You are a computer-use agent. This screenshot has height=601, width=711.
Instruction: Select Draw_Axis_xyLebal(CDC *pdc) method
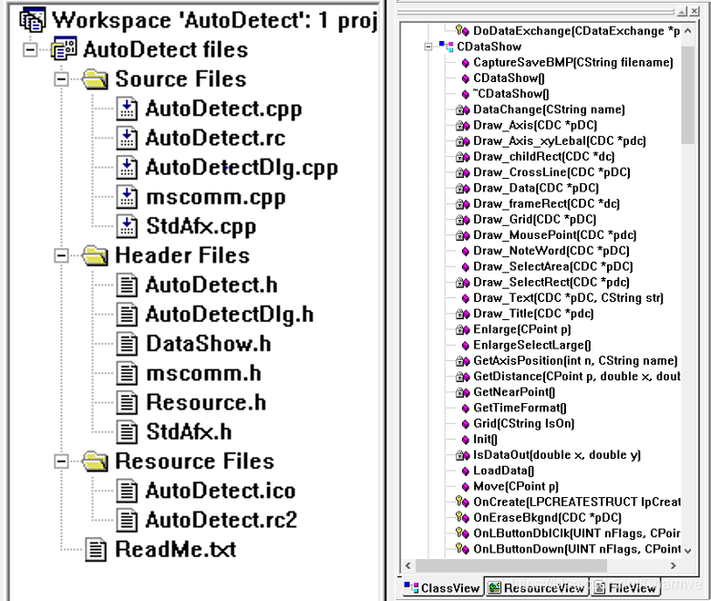click(x=560, y=141)
